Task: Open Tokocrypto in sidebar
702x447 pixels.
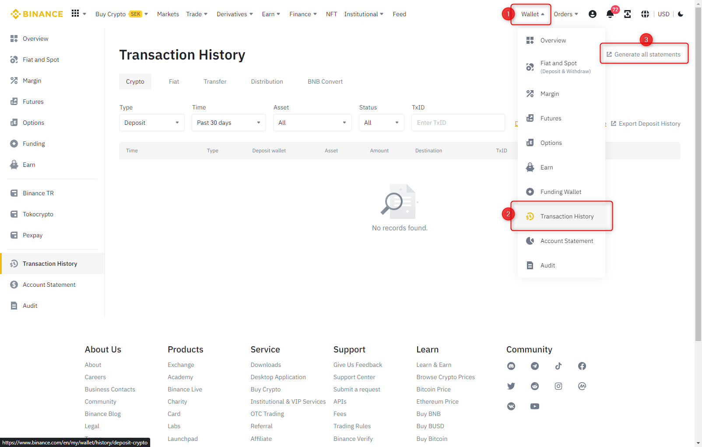Action: [x=53, y=214]
